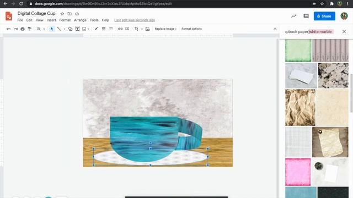Add a comment from toolbar
Image resolution: width=353 pixels, height=198 pixels.
tap(127, 29)
